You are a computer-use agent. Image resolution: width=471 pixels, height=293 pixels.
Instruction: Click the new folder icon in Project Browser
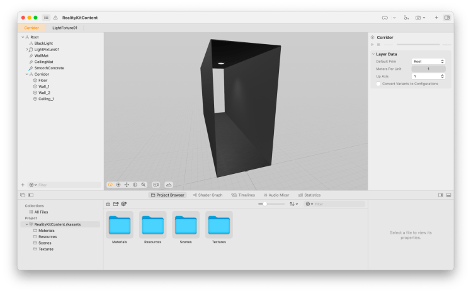pyautogui.click(x=116, y=204)
